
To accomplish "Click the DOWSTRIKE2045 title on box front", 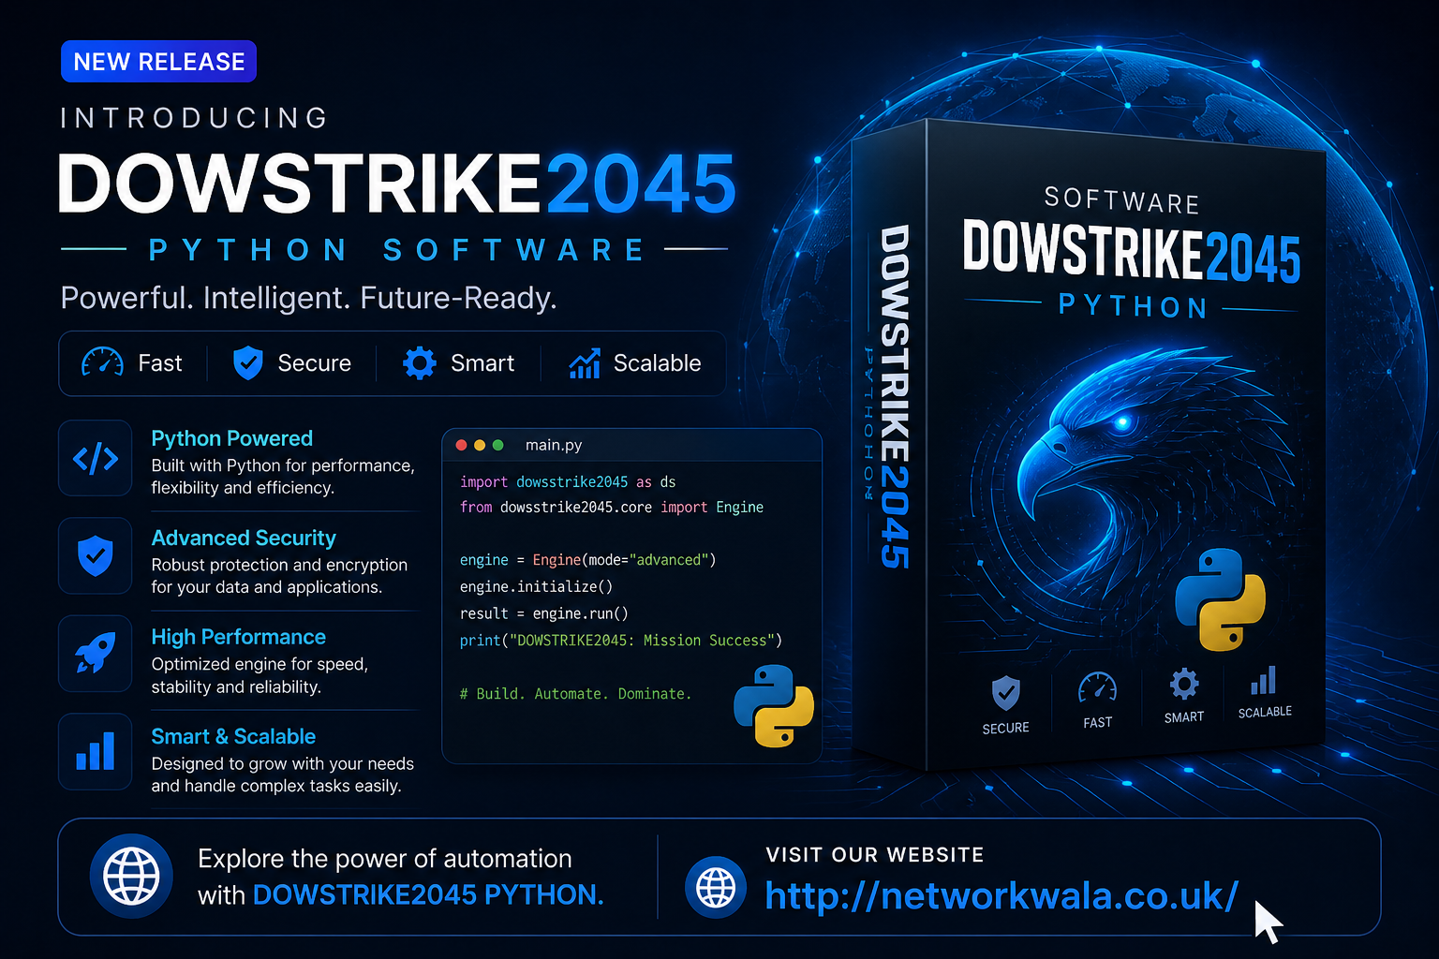I will coord(1132,250).
